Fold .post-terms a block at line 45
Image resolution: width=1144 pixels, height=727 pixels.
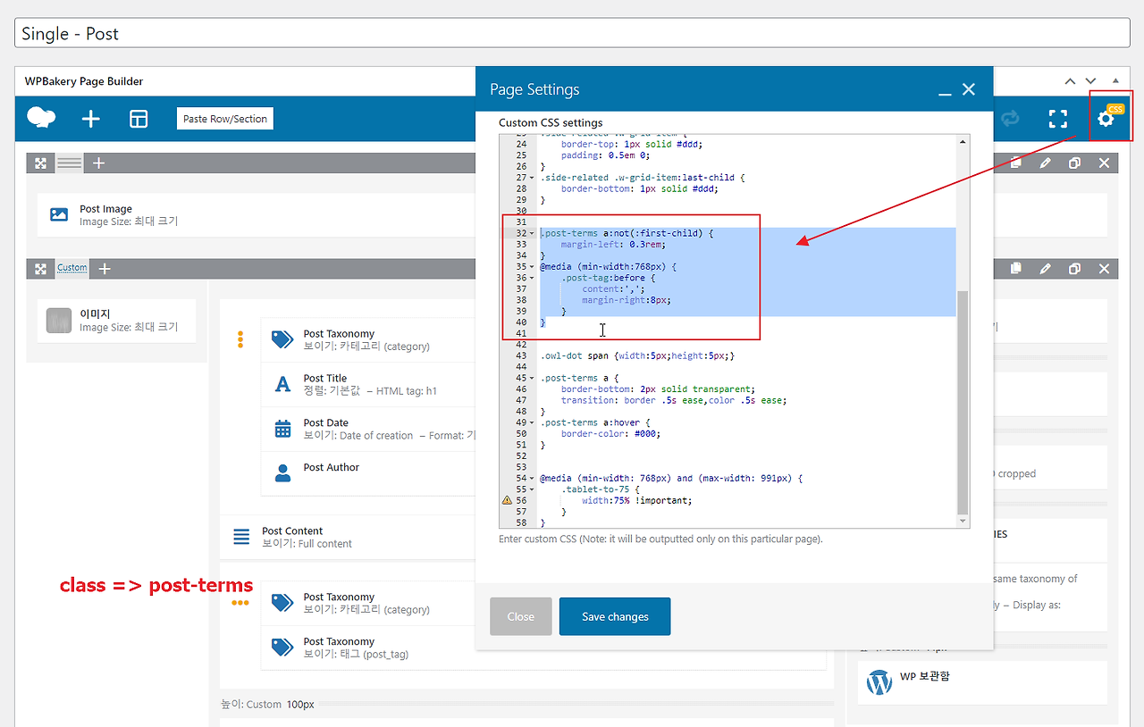tap(533, 379)
